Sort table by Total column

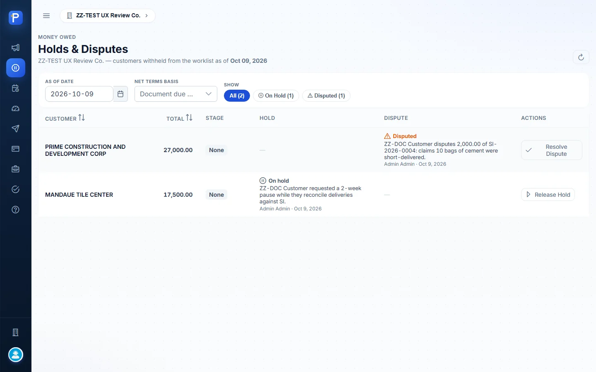coord(180,118)
